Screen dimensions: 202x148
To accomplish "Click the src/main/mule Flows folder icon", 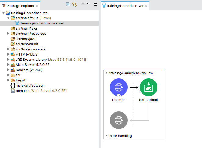I will [x=13, y=18].
